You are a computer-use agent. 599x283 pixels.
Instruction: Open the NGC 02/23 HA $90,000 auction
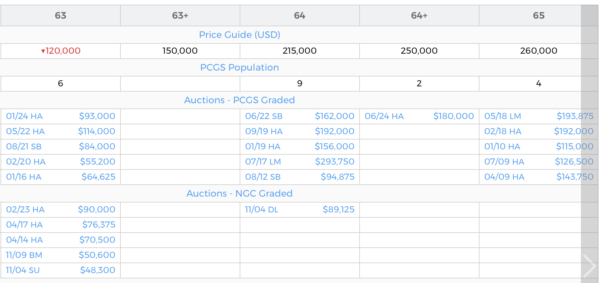pos(61,209)
